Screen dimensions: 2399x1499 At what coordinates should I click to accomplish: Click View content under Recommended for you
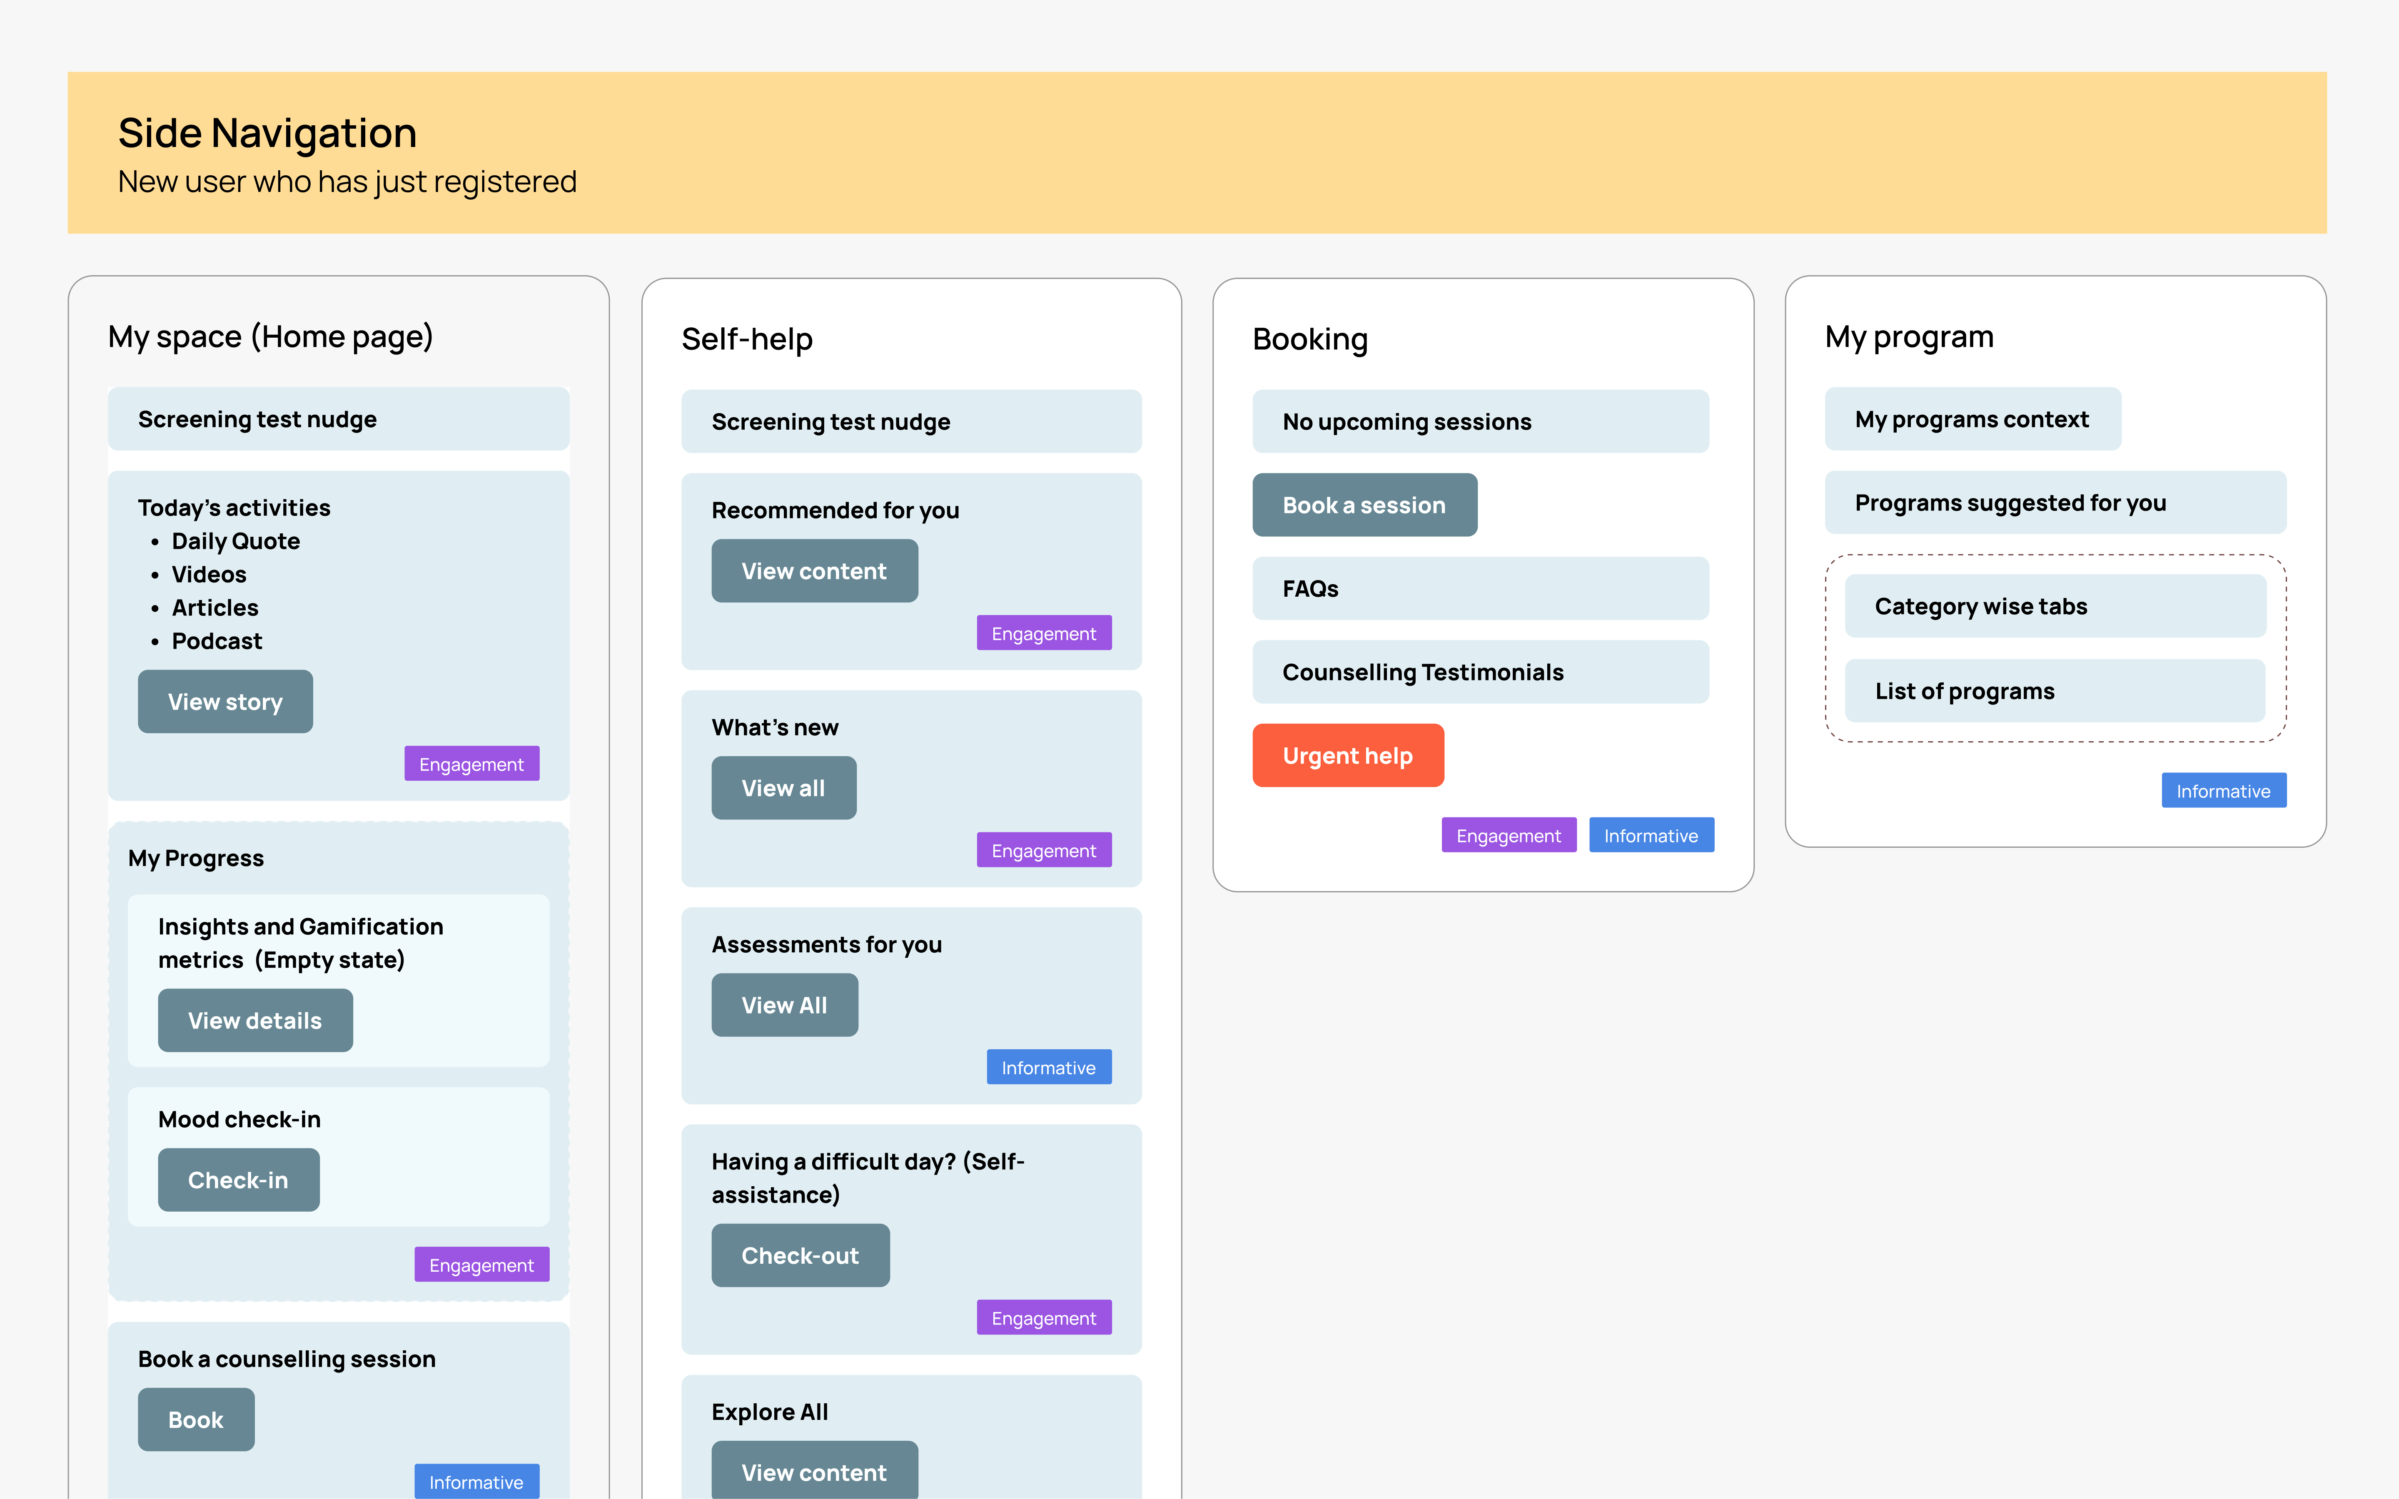coord(814,571)
